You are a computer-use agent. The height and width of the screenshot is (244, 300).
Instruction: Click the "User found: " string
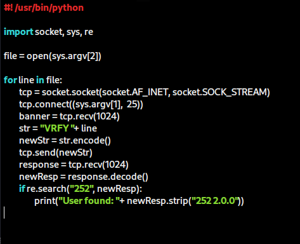pyautogui.click(x=89, y=201)
